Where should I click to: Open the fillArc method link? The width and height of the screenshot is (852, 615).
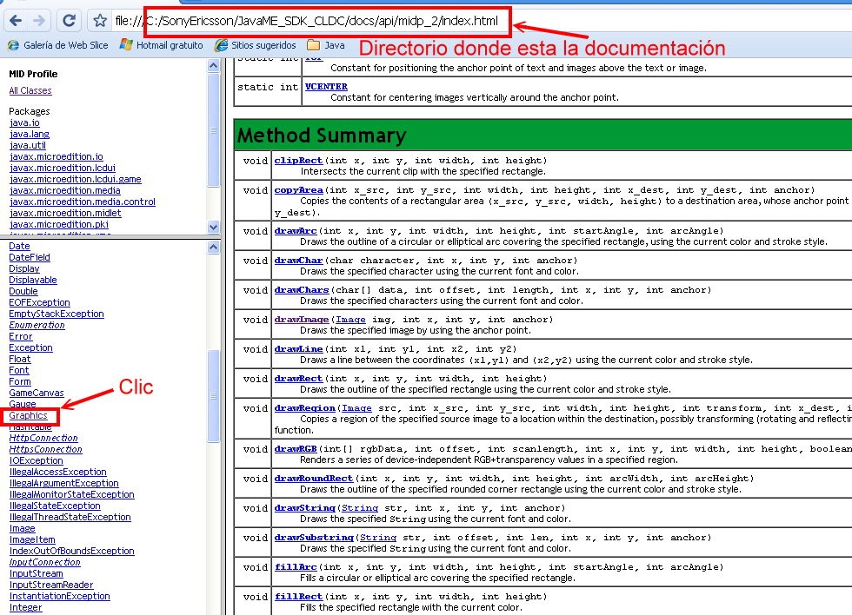pos(296,567)
